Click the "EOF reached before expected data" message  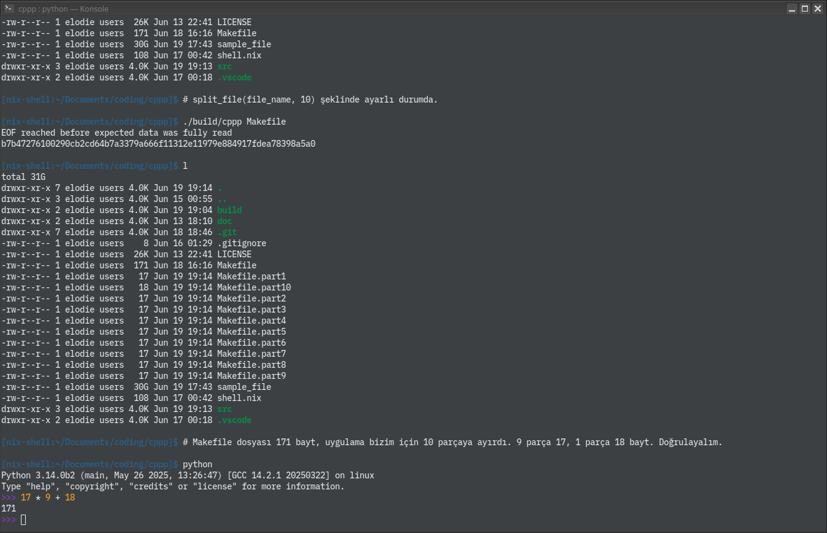[117, 133]
